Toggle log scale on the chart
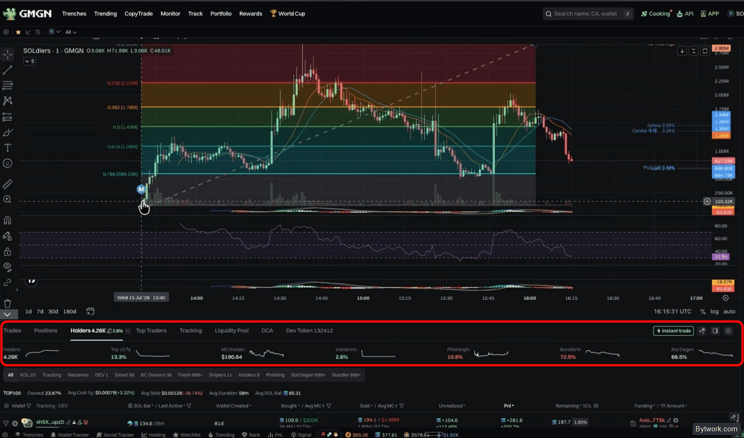This screenshot has height=438, width=744. point(715,312)
